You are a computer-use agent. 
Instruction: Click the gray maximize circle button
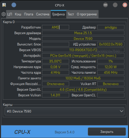click(x=115, y=5)
